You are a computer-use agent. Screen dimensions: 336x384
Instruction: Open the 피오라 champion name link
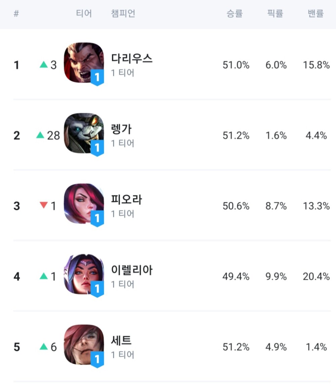pos(127,200)
